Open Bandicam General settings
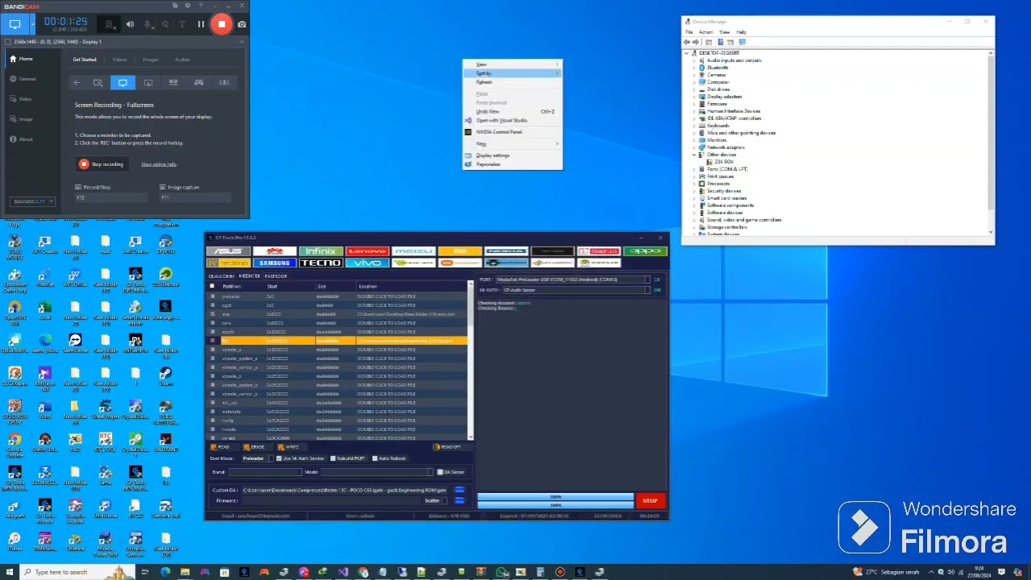 pos(23,79)
